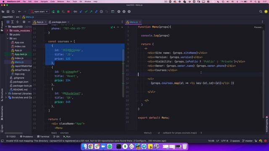
Task: Collapse the react123 project root
Action: (6, 27)
